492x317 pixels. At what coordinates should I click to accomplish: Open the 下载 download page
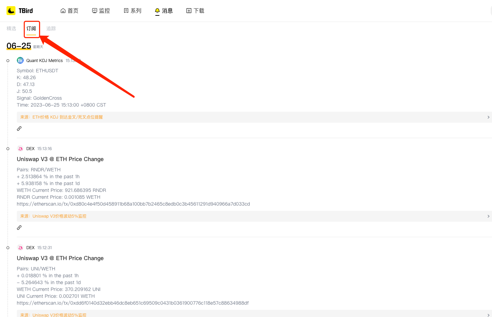pos(195,11)
